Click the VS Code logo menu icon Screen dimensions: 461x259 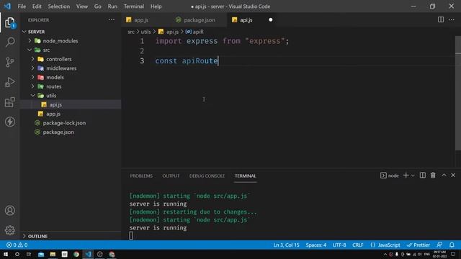[7, 6]
